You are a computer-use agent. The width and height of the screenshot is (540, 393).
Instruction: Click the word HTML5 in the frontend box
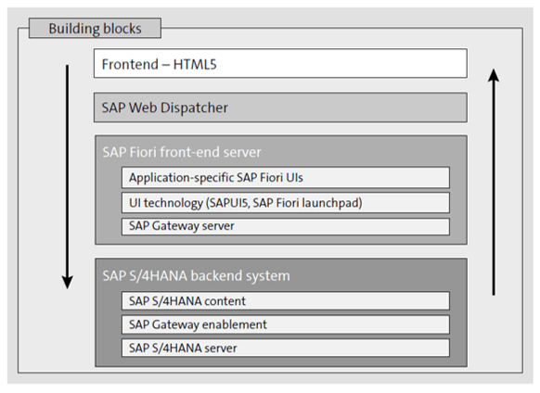(x=195, y=64)
